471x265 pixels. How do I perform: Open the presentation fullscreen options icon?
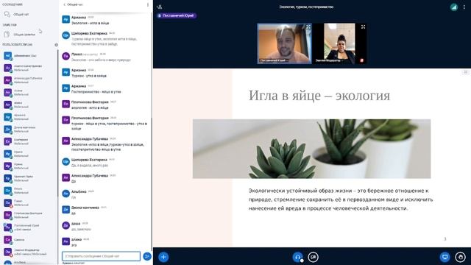coord(465,72)
